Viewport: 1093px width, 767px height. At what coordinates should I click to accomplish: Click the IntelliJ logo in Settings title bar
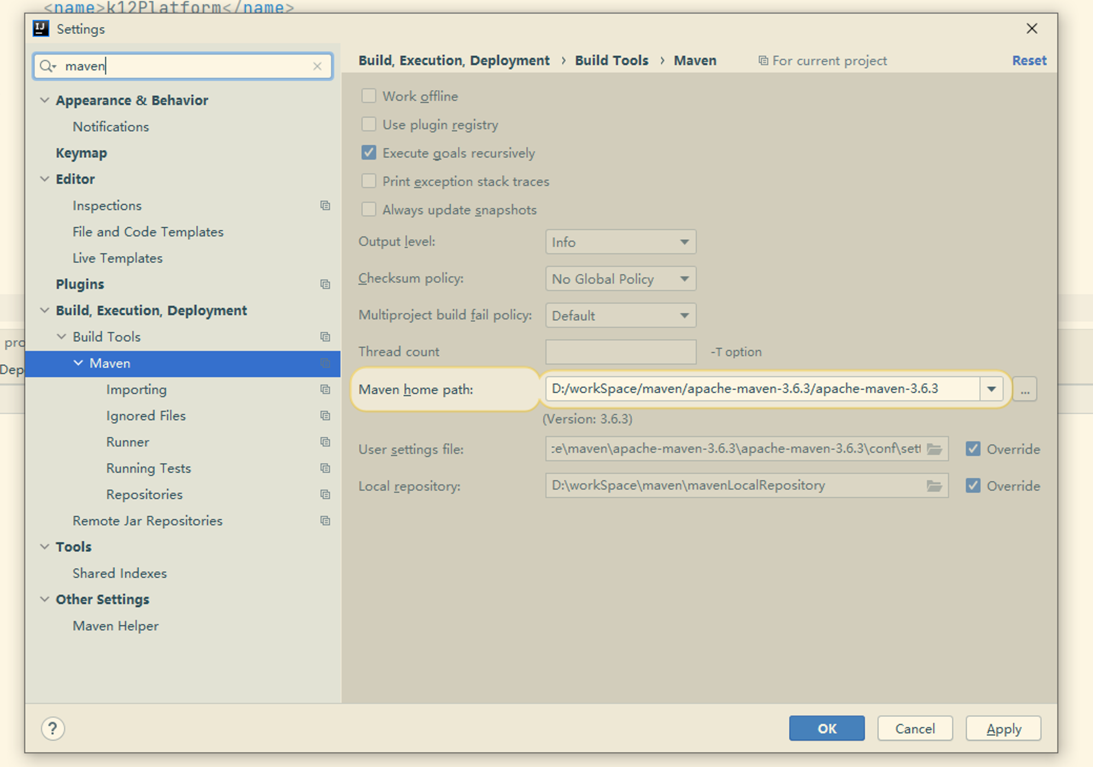coord(41,28)
